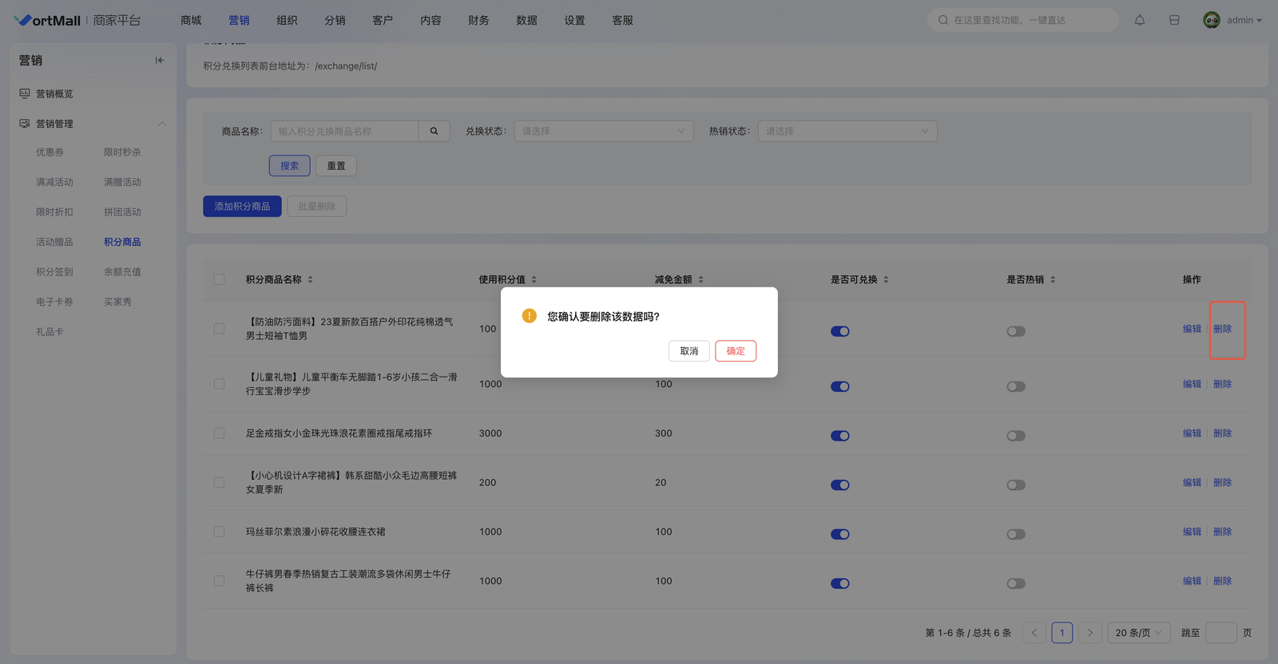
Task: Click 取消 in the delete dialog
Action: click(689, 351)
